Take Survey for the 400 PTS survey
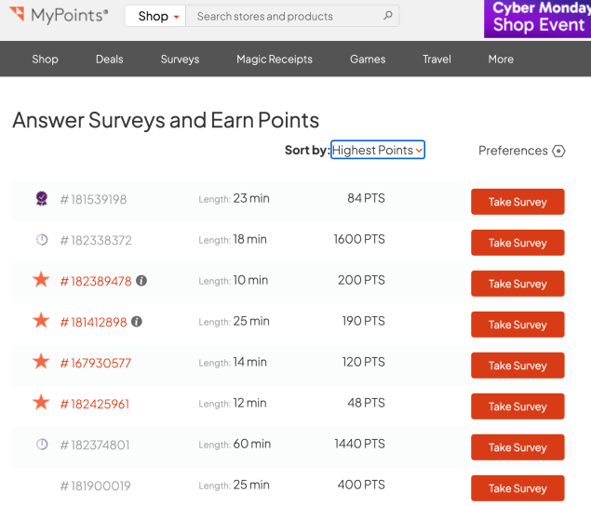Screen dimensions: 591x506 pos(517,488)
